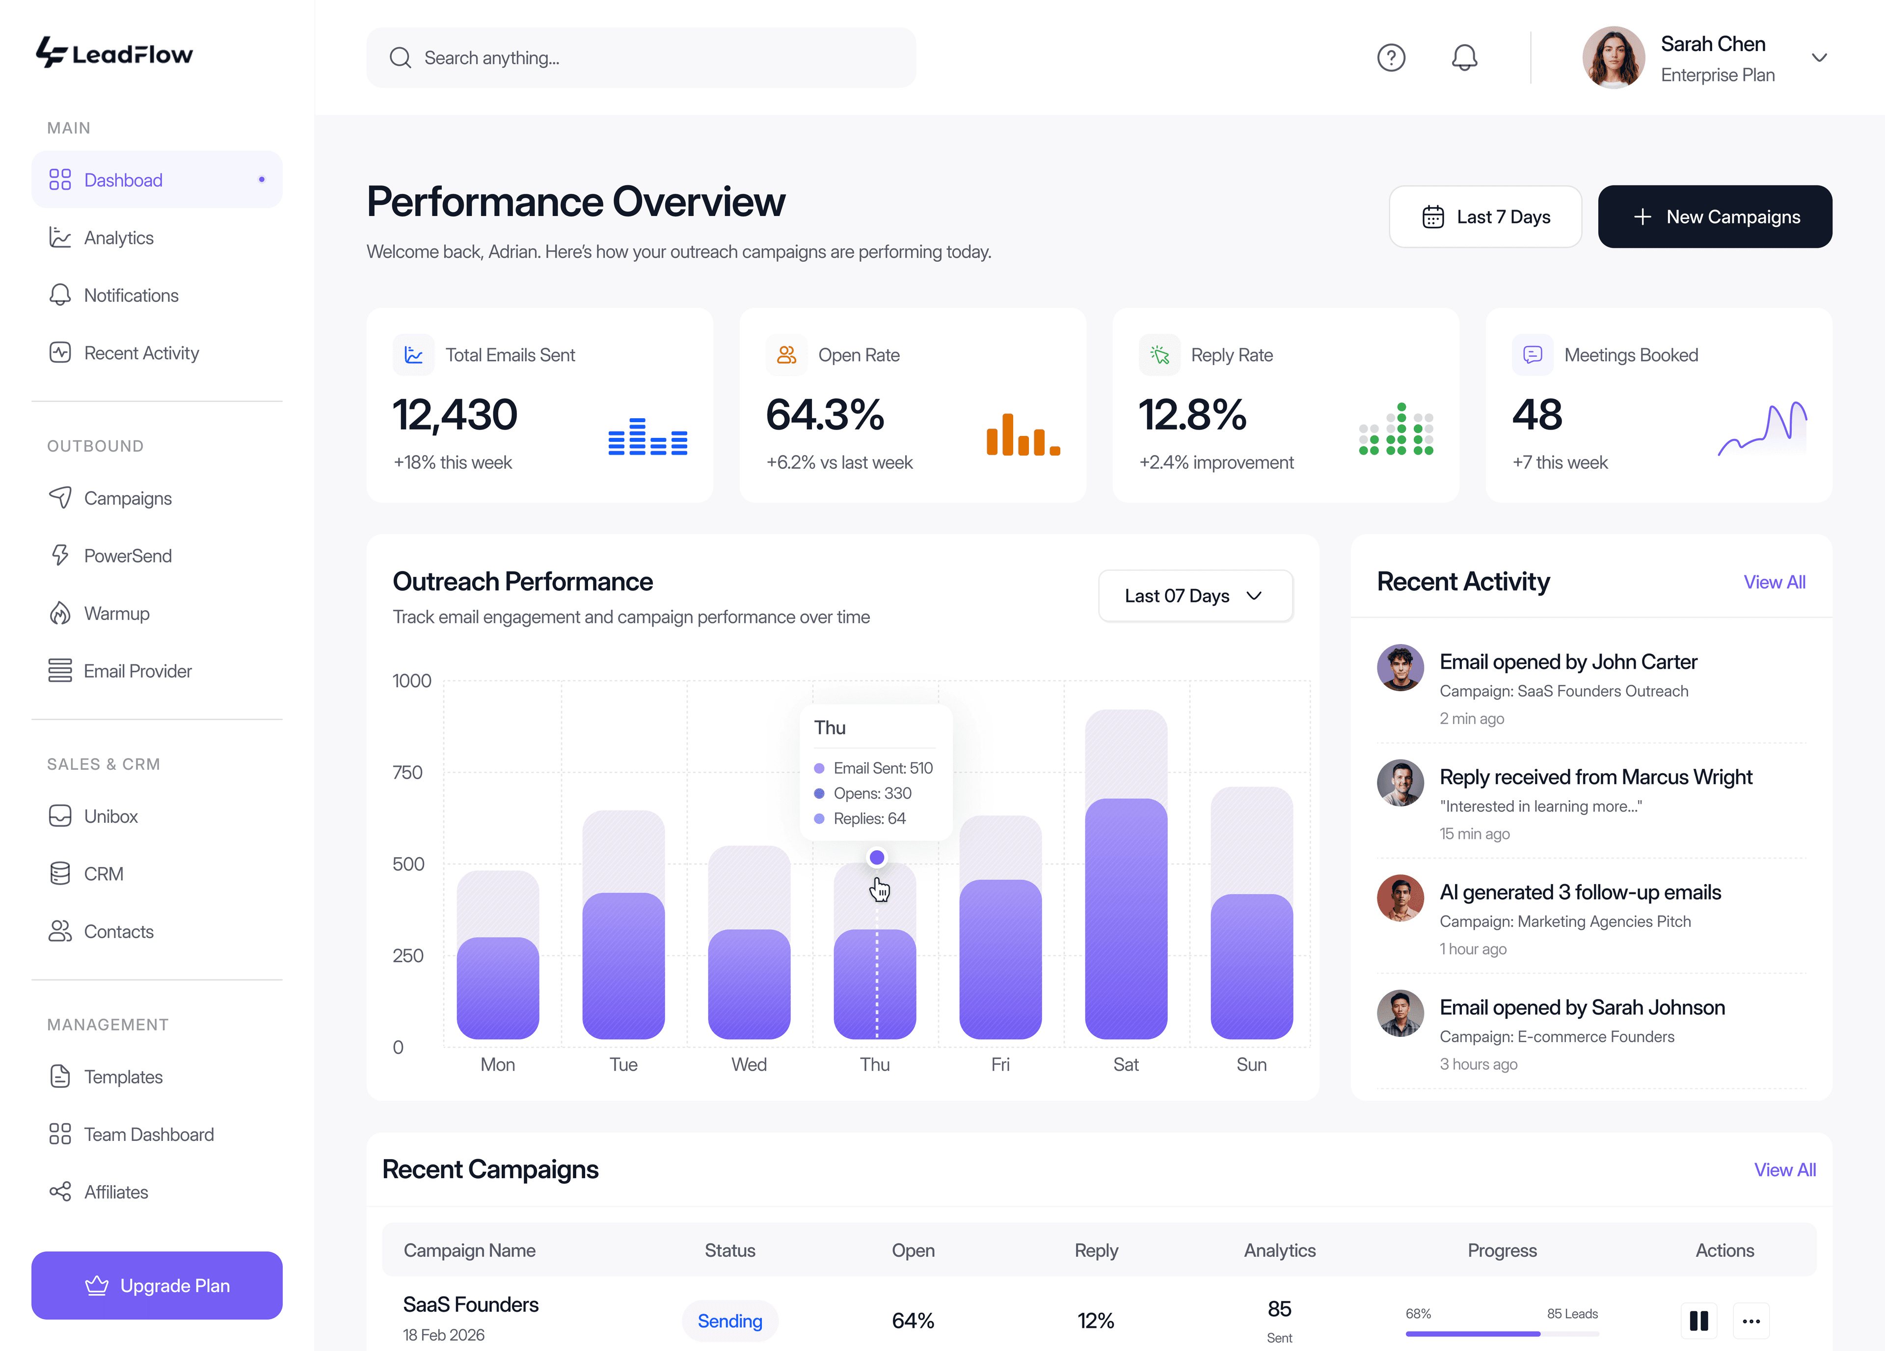Click the search anything field
Viewport: 1885px width, 1351px height.
pyautogui.click(x=641, y=57)
